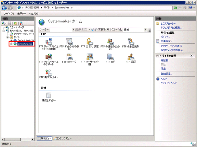Click the up folder icon in connections toolbar
This screenshot has width=197, height=147.
click(15, 23)
